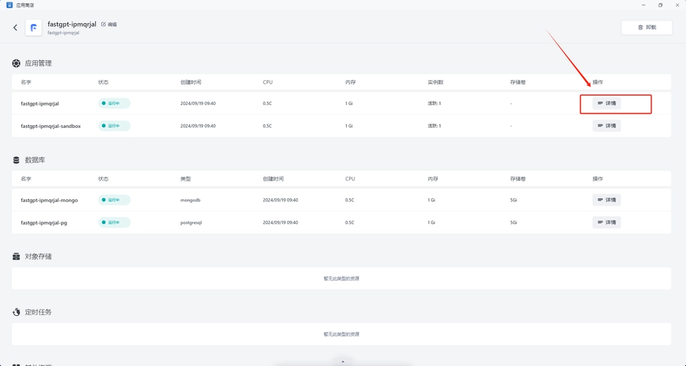Minimize the 应用商店 window
Image resolution: width=686 pixels, height=366 pixels.
(644, 5)
